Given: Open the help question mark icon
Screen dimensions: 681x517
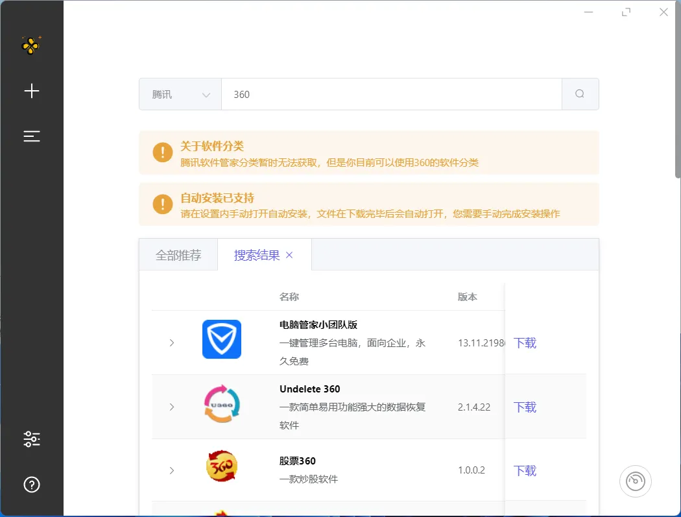Looking at the screenshot, I should coord(32,485).
